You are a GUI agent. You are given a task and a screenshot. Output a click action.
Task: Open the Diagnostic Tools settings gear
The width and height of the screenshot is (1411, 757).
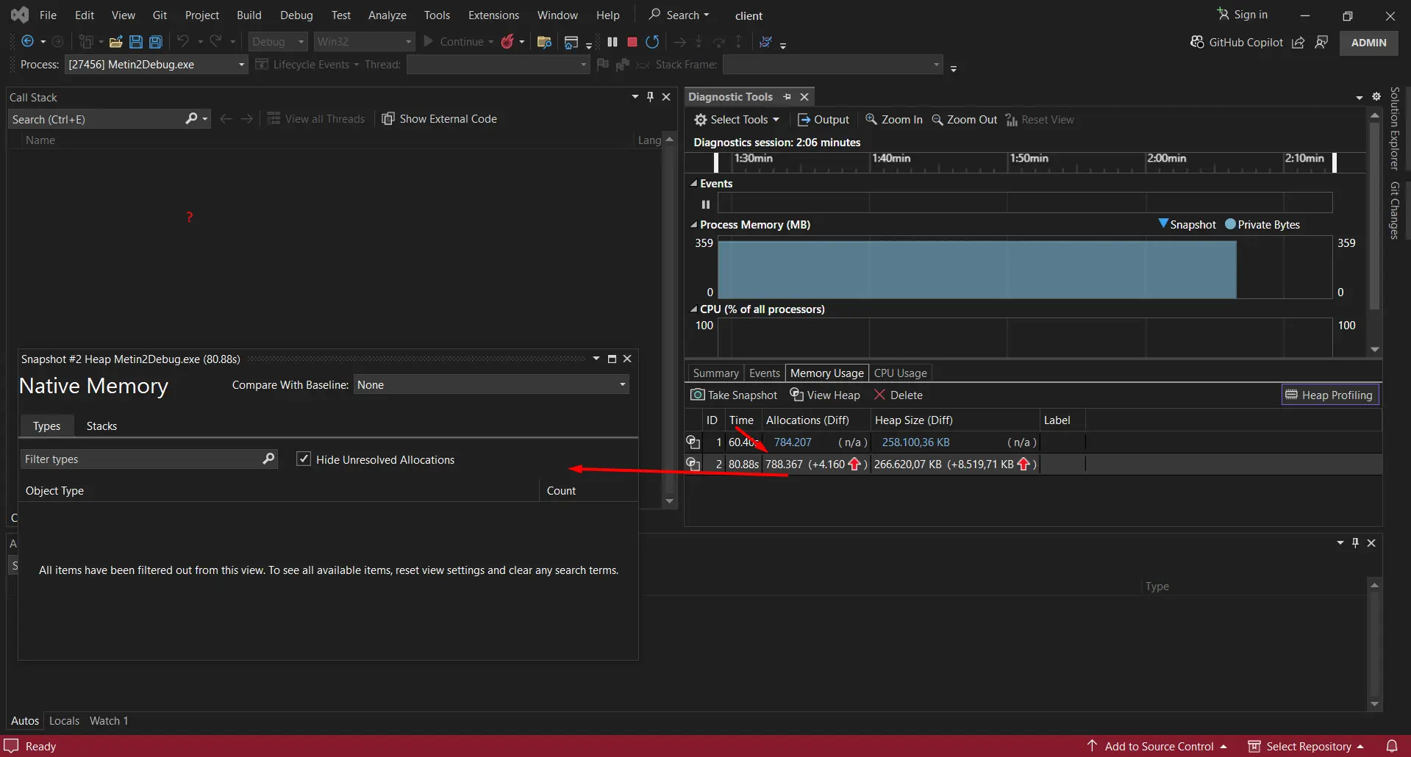coord(1376,96)
